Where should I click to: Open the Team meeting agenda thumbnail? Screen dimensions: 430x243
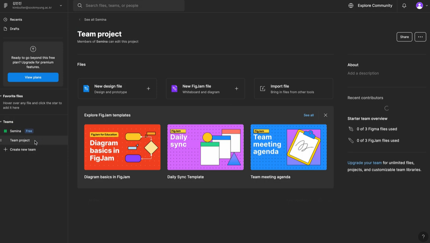(x=288, y=147)
